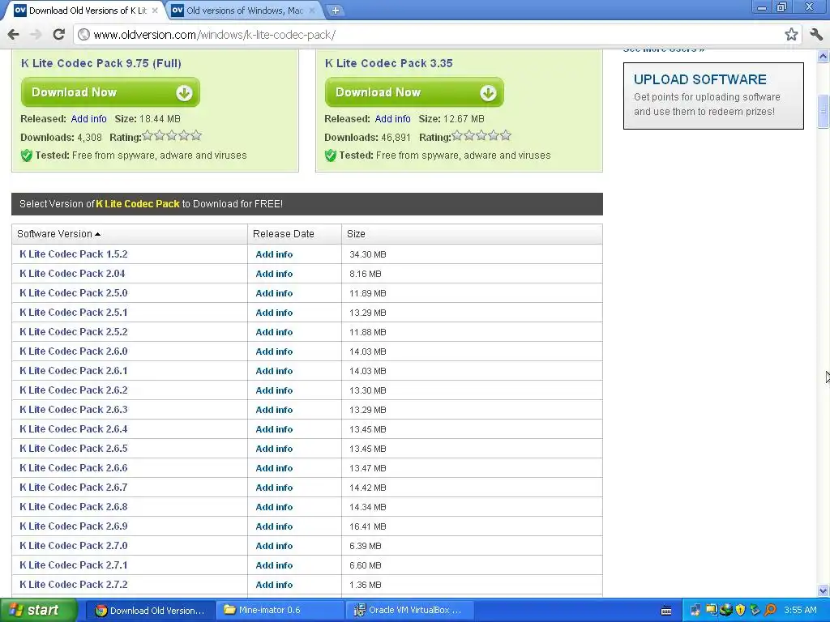Open the Windows Start menu
Screen dimensions: 830x622
tap(39, 611)
